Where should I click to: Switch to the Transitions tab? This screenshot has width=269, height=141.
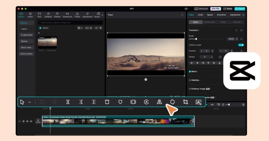(x=67, y=15)
